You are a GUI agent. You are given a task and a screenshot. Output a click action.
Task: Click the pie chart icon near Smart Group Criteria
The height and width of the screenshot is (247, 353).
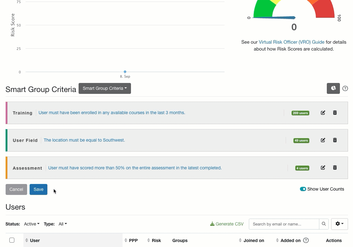coord(333,88)
